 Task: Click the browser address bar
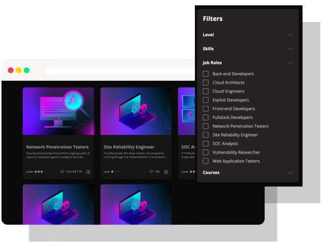118,70
